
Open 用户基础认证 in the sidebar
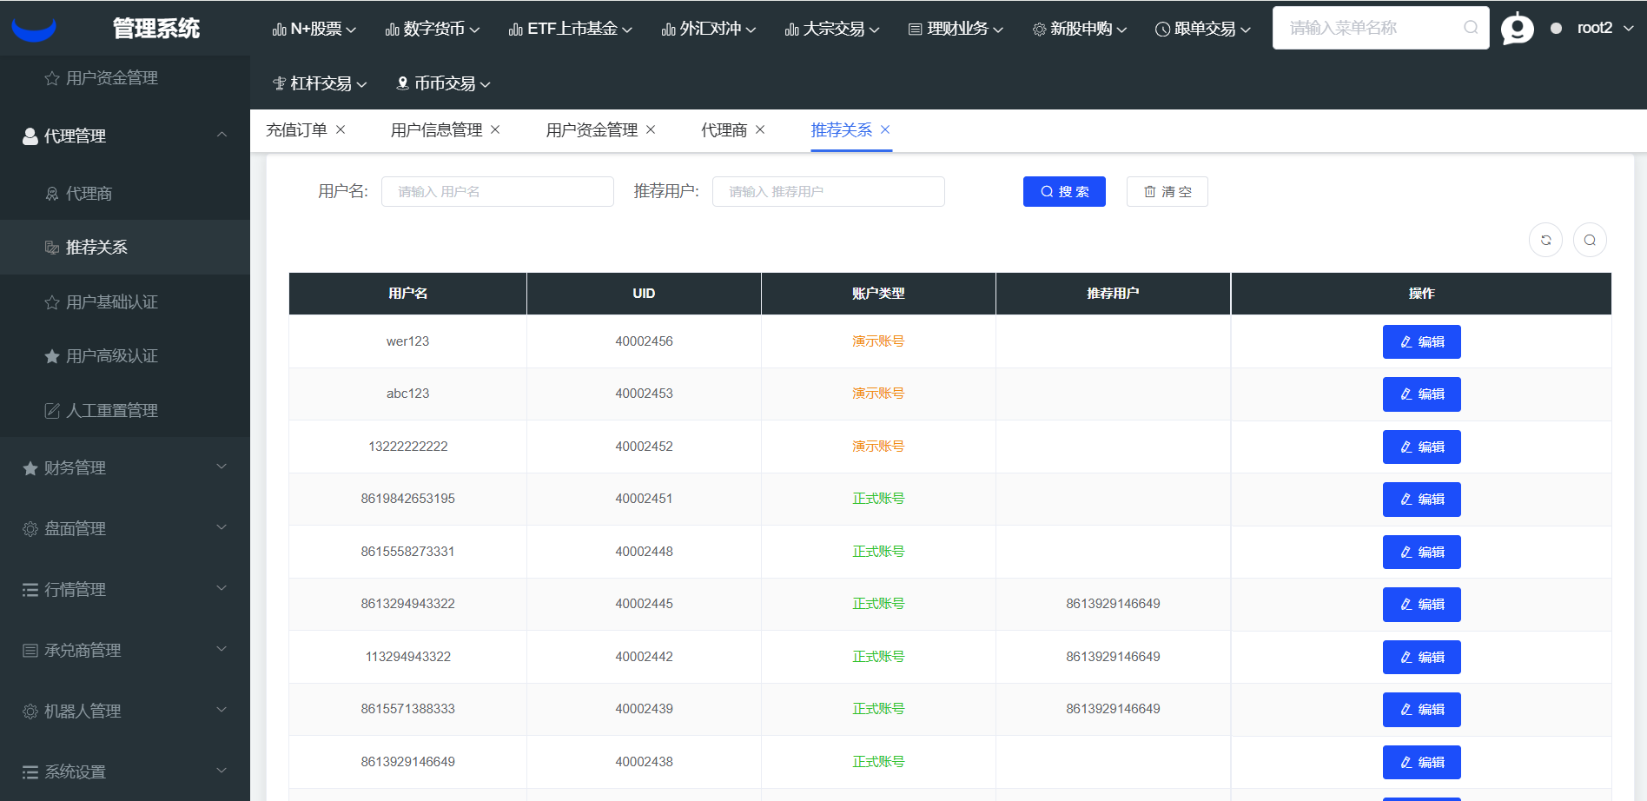pos(125,302)
